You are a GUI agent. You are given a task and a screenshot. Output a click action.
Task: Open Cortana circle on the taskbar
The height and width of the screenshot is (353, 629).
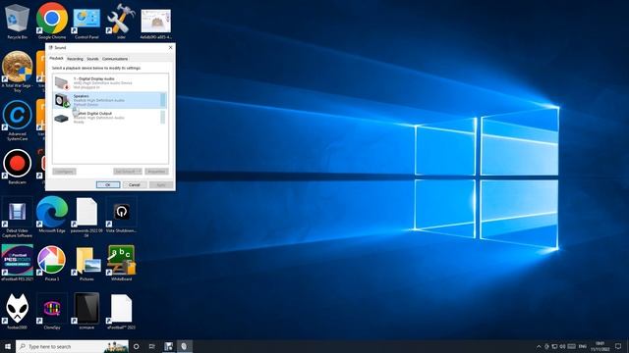pos(137,346)
